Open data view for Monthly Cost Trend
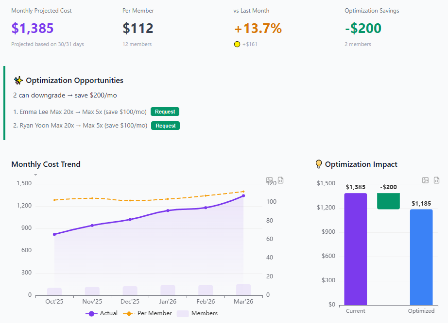This screenshot has width=448, height=323. click(x=280, y=180)
